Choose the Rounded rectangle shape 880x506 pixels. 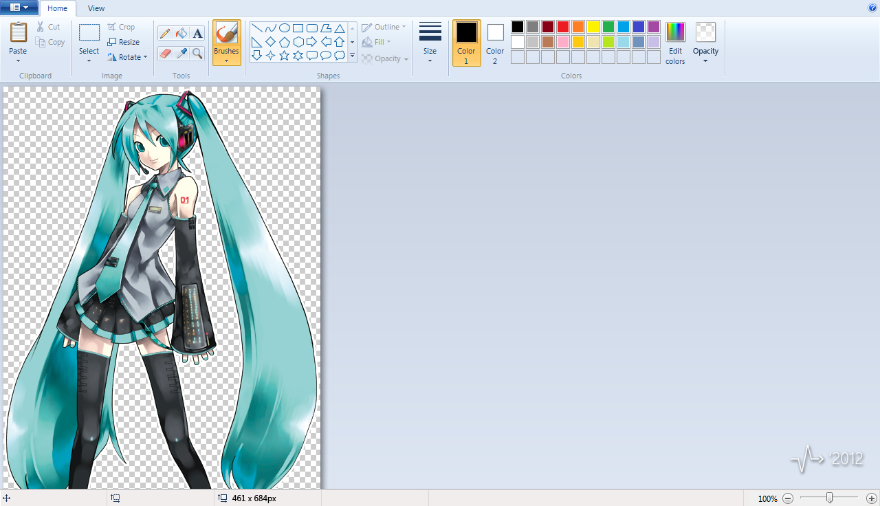tap(311, 28)
